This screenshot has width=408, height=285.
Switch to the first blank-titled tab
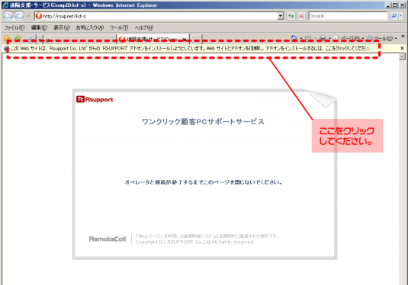[x=80, y=40]
